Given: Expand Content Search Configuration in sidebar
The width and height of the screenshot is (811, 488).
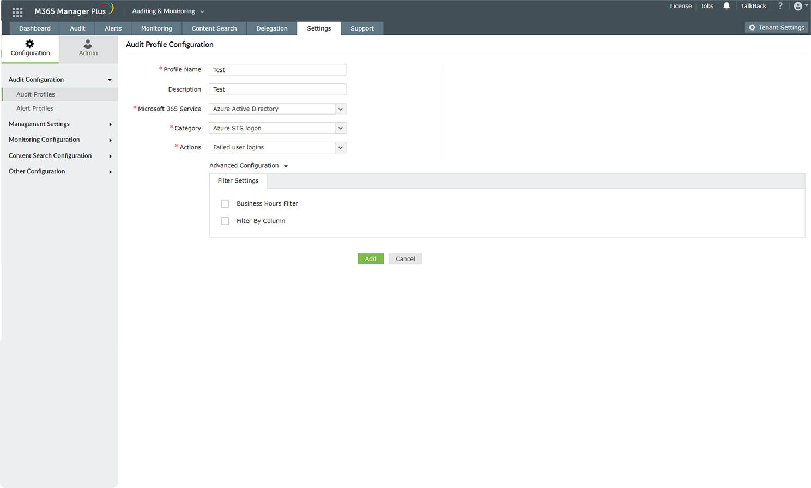Looking at the screenshot, I should (x=59, y=156).
